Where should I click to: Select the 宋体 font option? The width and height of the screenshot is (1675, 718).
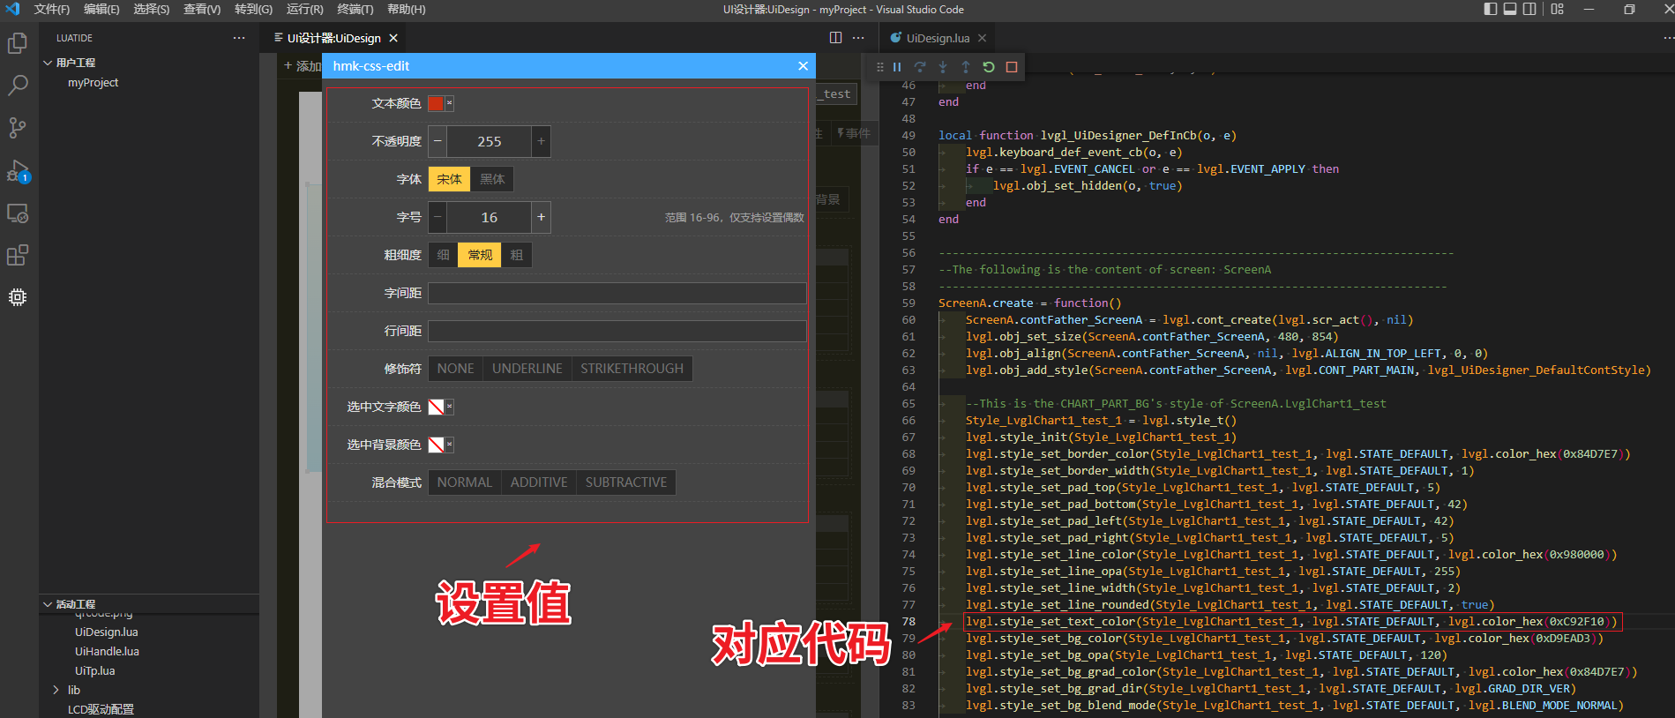click(x=449, y=179)
